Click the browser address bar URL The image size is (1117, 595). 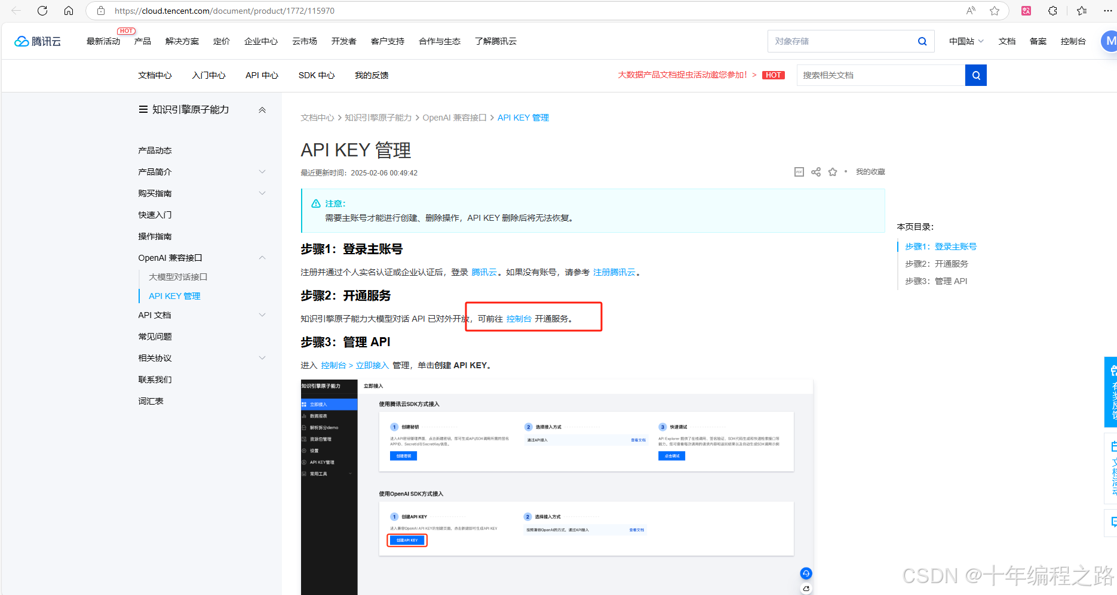coord(225,11)
